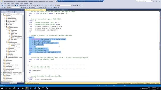Open the File menu

click(2, 3)
